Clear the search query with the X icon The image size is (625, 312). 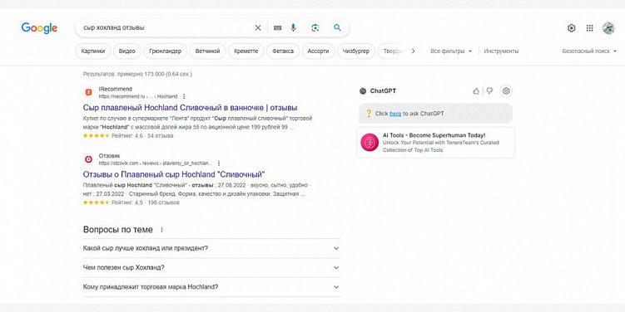point(258,28)
